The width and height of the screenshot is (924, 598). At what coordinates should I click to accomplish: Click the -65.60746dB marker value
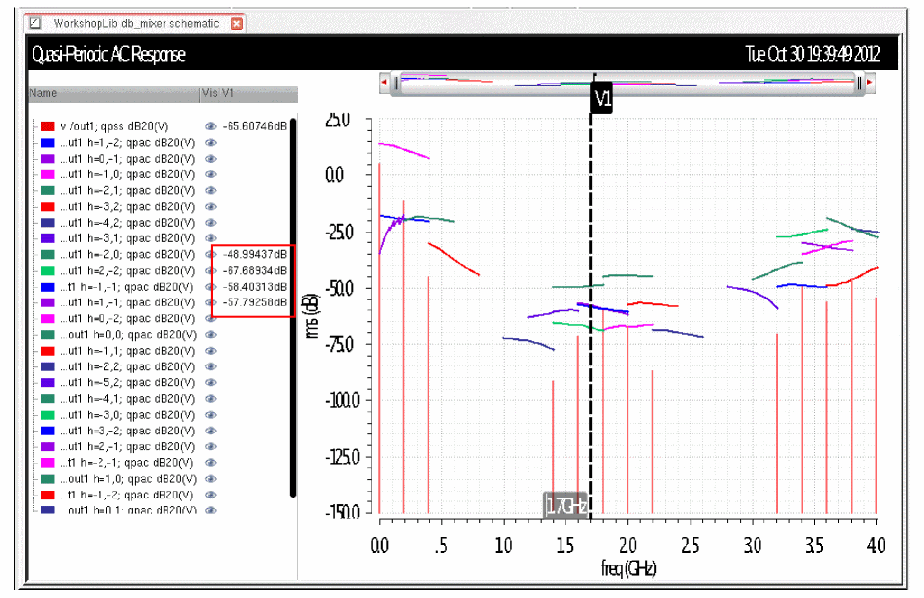point(254,127)
